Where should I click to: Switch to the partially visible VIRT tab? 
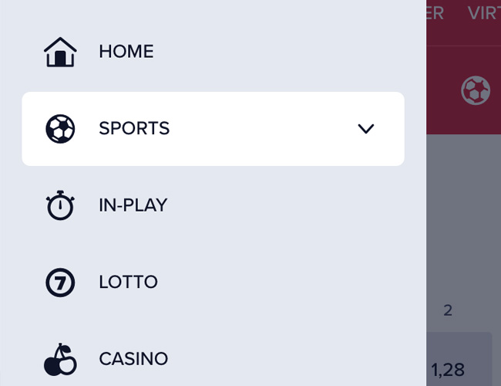click(484, 13)
